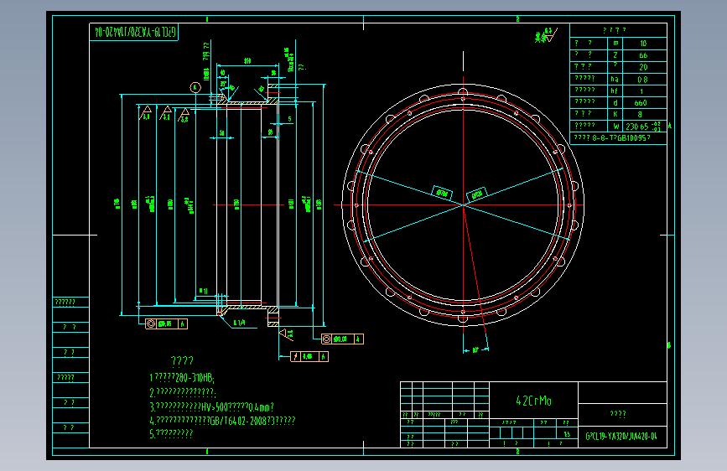Select the pressure angle value 20
727x471 pixels.
click(644, 67)
